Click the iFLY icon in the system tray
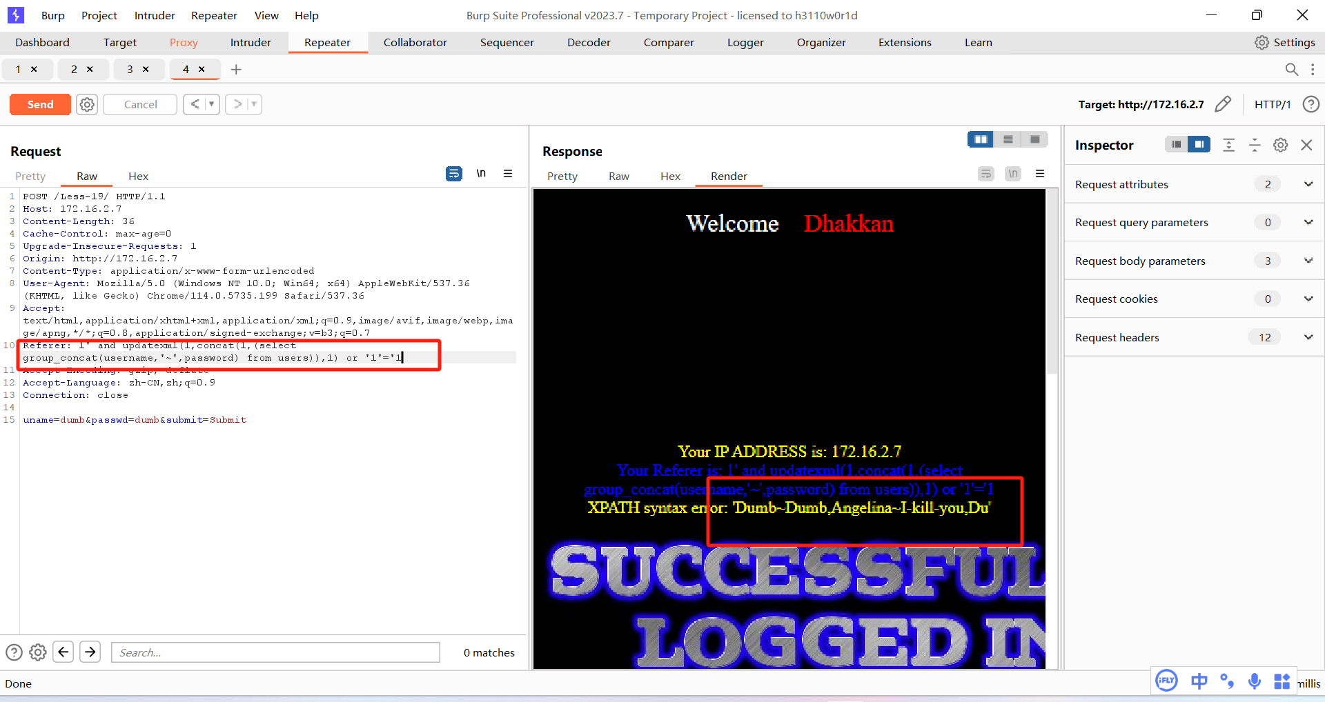The image size is (1325, 702). [1166, 681]
